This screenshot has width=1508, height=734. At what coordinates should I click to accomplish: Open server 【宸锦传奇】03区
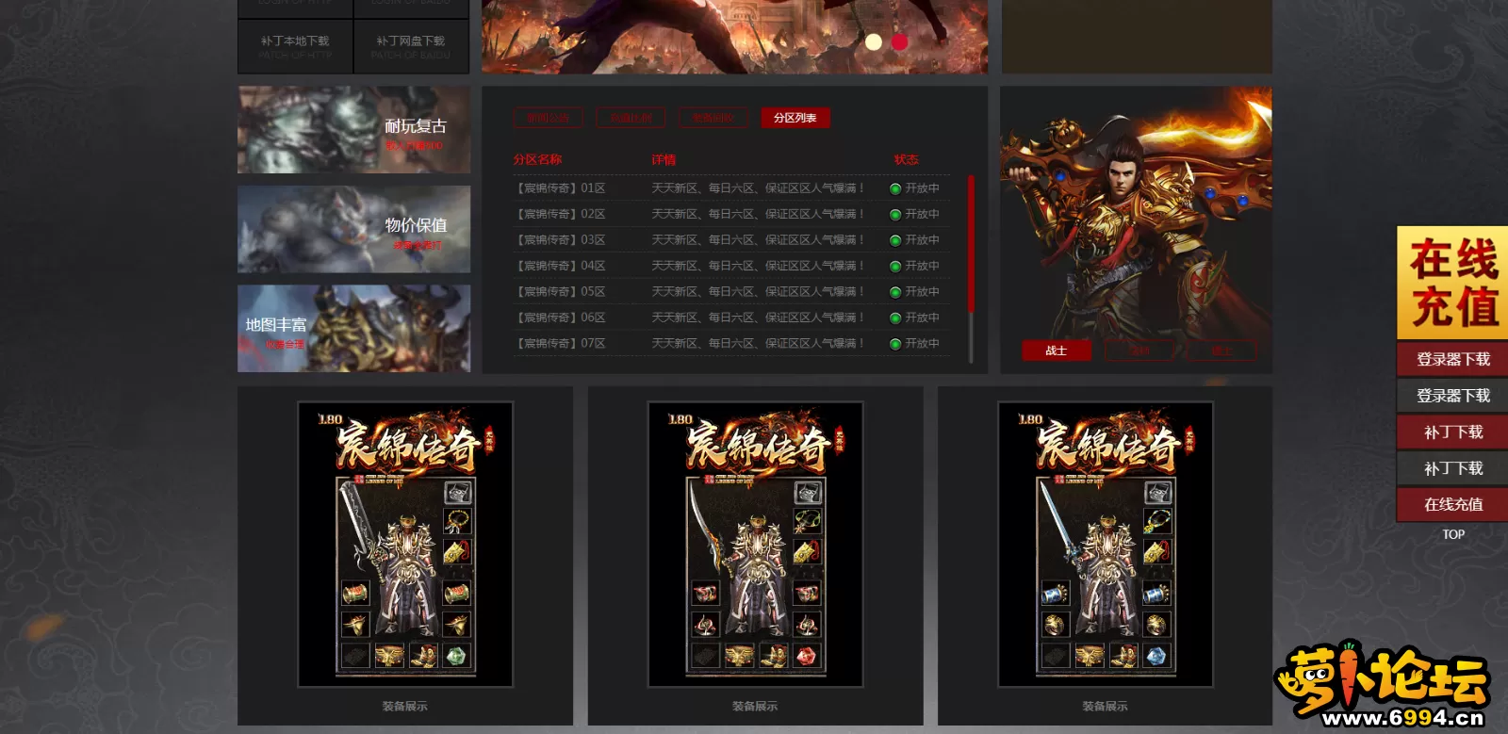click(x=560, y=240)
